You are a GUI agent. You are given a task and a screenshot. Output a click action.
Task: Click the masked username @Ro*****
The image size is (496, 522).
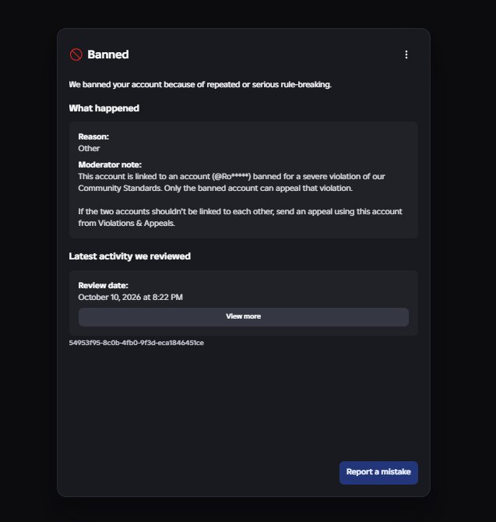tap(231, 176)
